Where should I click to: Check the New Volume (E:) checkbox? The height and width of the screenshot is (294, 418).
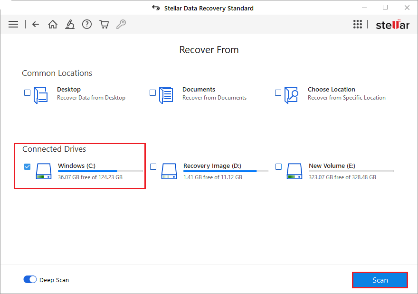point(278,166)
